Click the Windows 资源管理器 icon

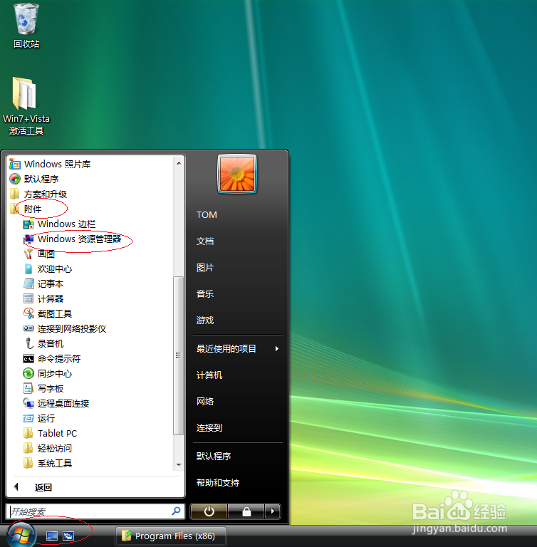(28, 239)
